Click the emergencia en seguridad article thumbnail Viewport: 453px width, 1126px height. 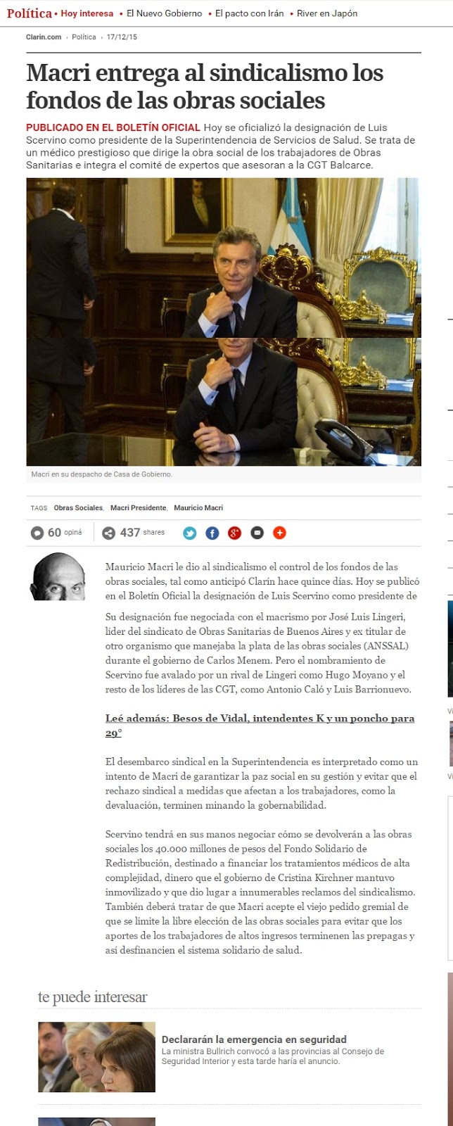[x=96, y=1057]
